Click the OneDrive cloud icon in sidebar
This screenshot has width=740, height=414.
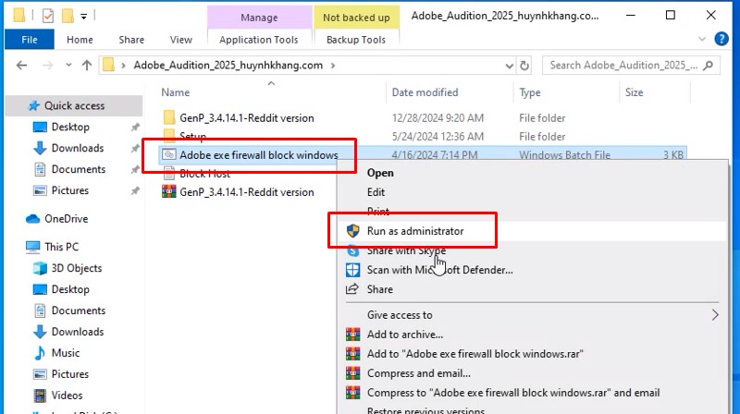(32, 219)
